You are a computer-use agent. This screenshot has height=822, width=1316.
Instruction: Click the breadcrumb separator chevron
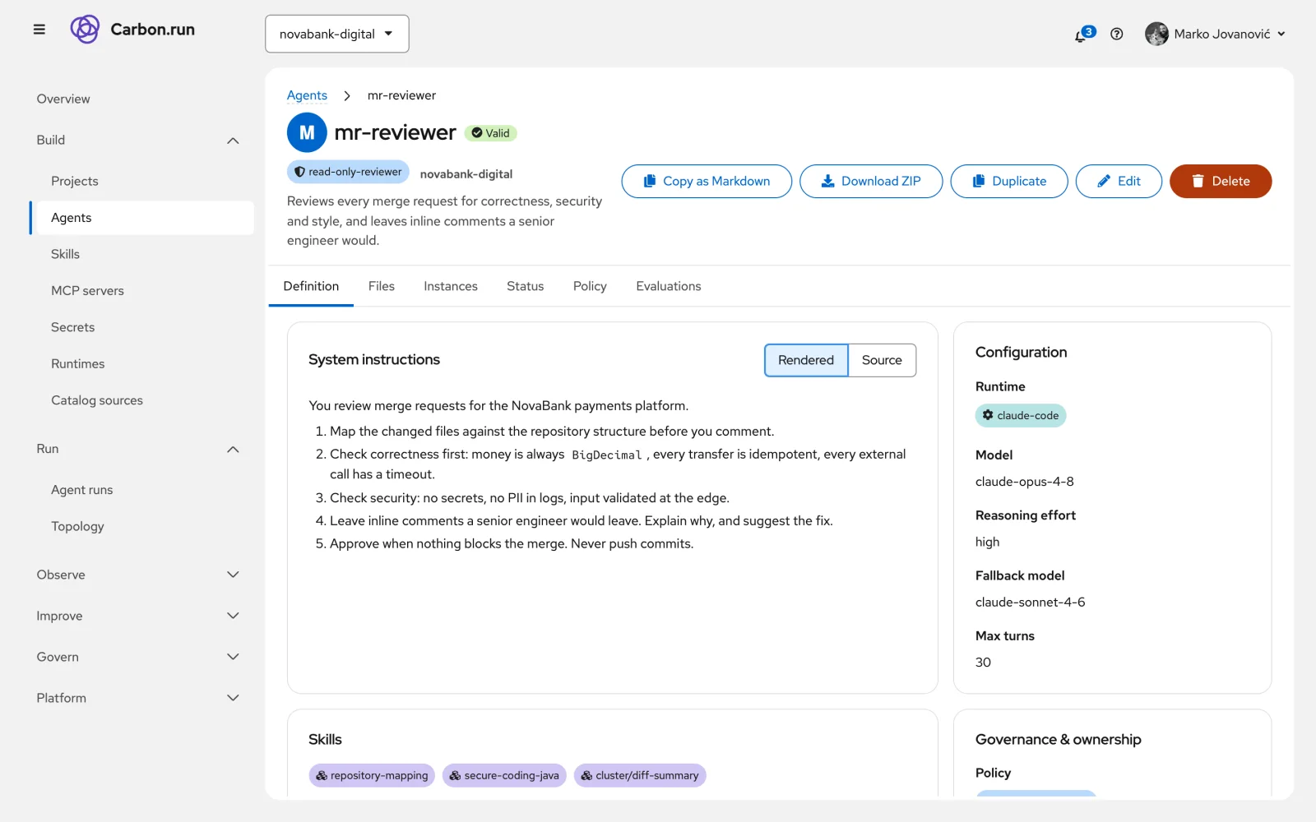(x=347, y=95)
